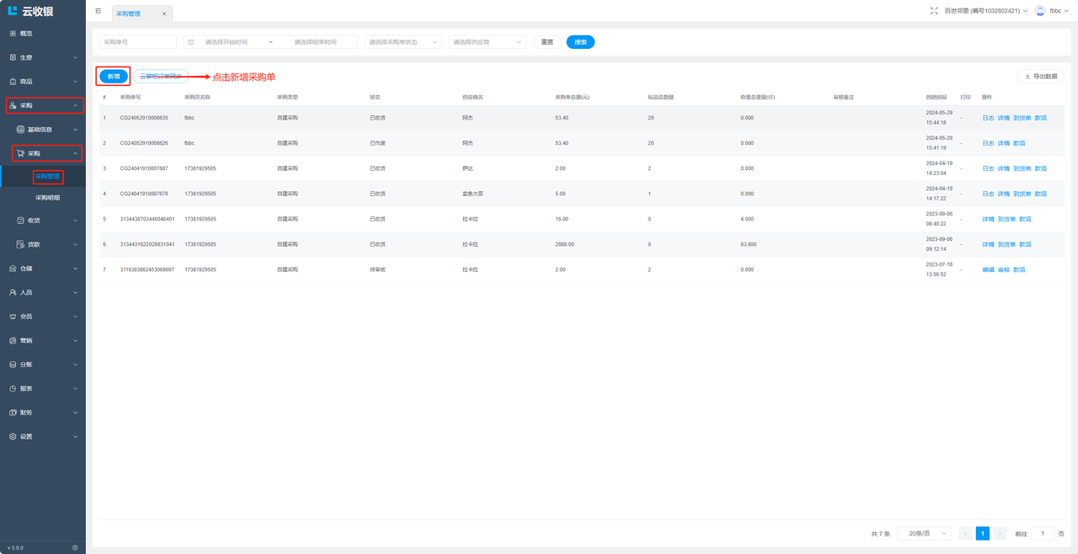Click 重置 reset button
Screen dimensions: 1078x554
(547, 42)
